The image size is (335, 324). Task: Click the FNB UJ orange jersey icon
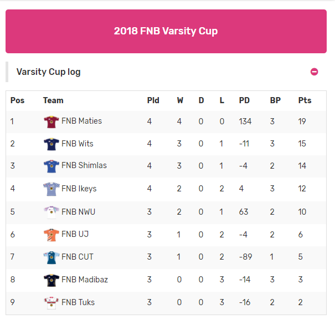click(x=51, y=235)
